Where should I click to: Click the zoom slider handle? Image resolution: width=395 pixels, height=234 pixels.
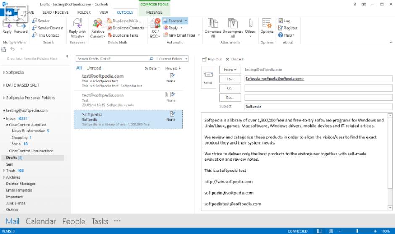(x=357, y=231)
